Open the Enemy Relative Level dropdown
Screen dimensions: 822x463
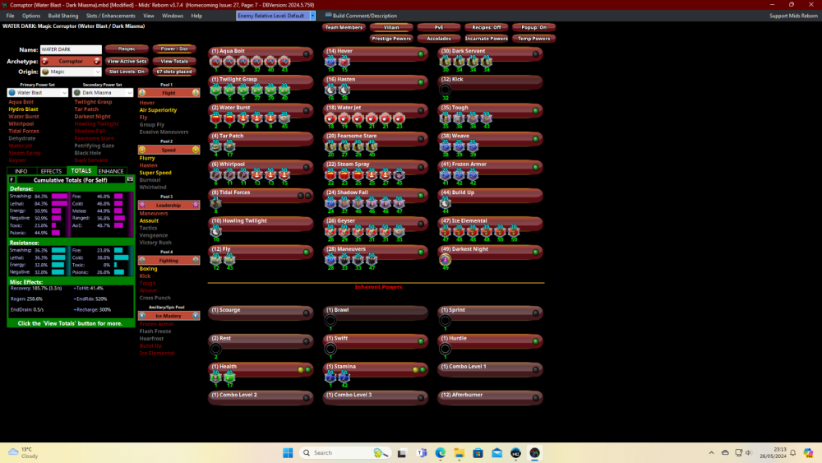click(275, 16)
